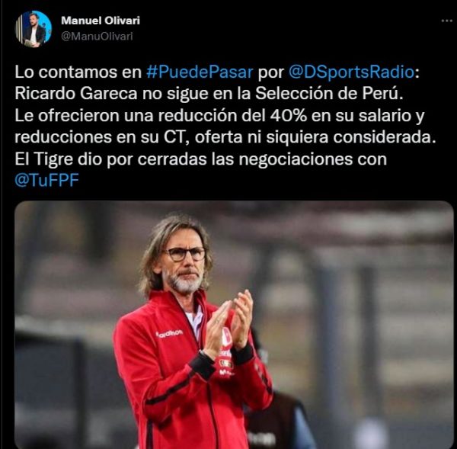This screenshot has height=449, width=457.
Task: Click the crest on the jacket sleeve
Action: pos(226,335)
